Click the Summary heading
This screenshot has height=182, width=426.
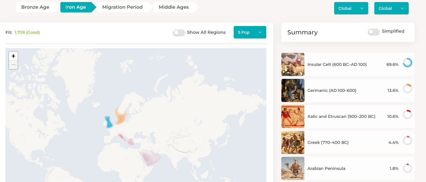pyautogui.click(x=302, y=32)
